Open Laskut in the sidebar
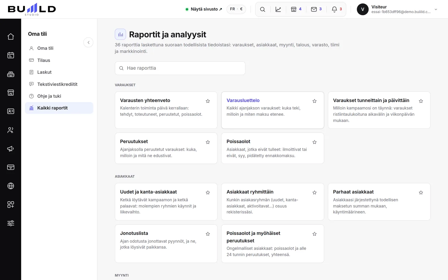 59,72
